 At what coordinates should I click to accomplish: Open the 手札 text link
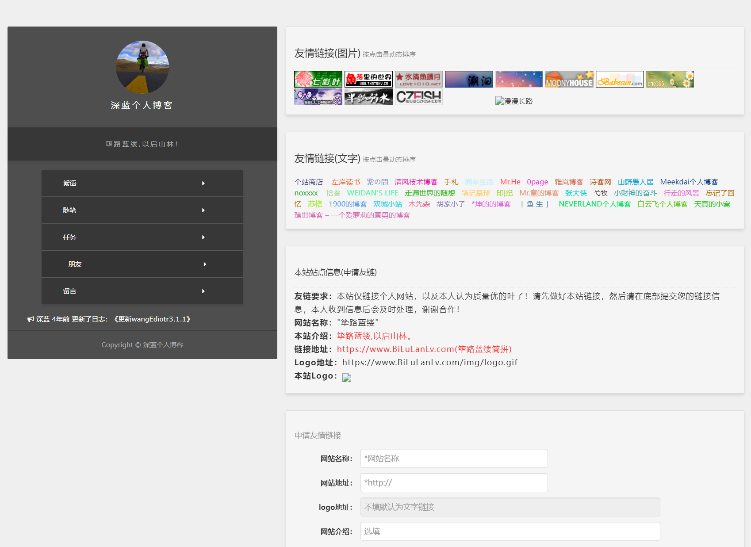pyautogui.click(x=452, y=182)
